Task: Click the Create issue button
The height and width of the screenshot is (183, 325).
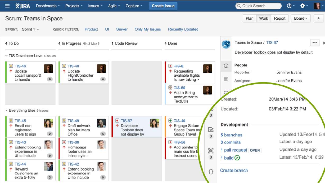Action: point(163,6)
